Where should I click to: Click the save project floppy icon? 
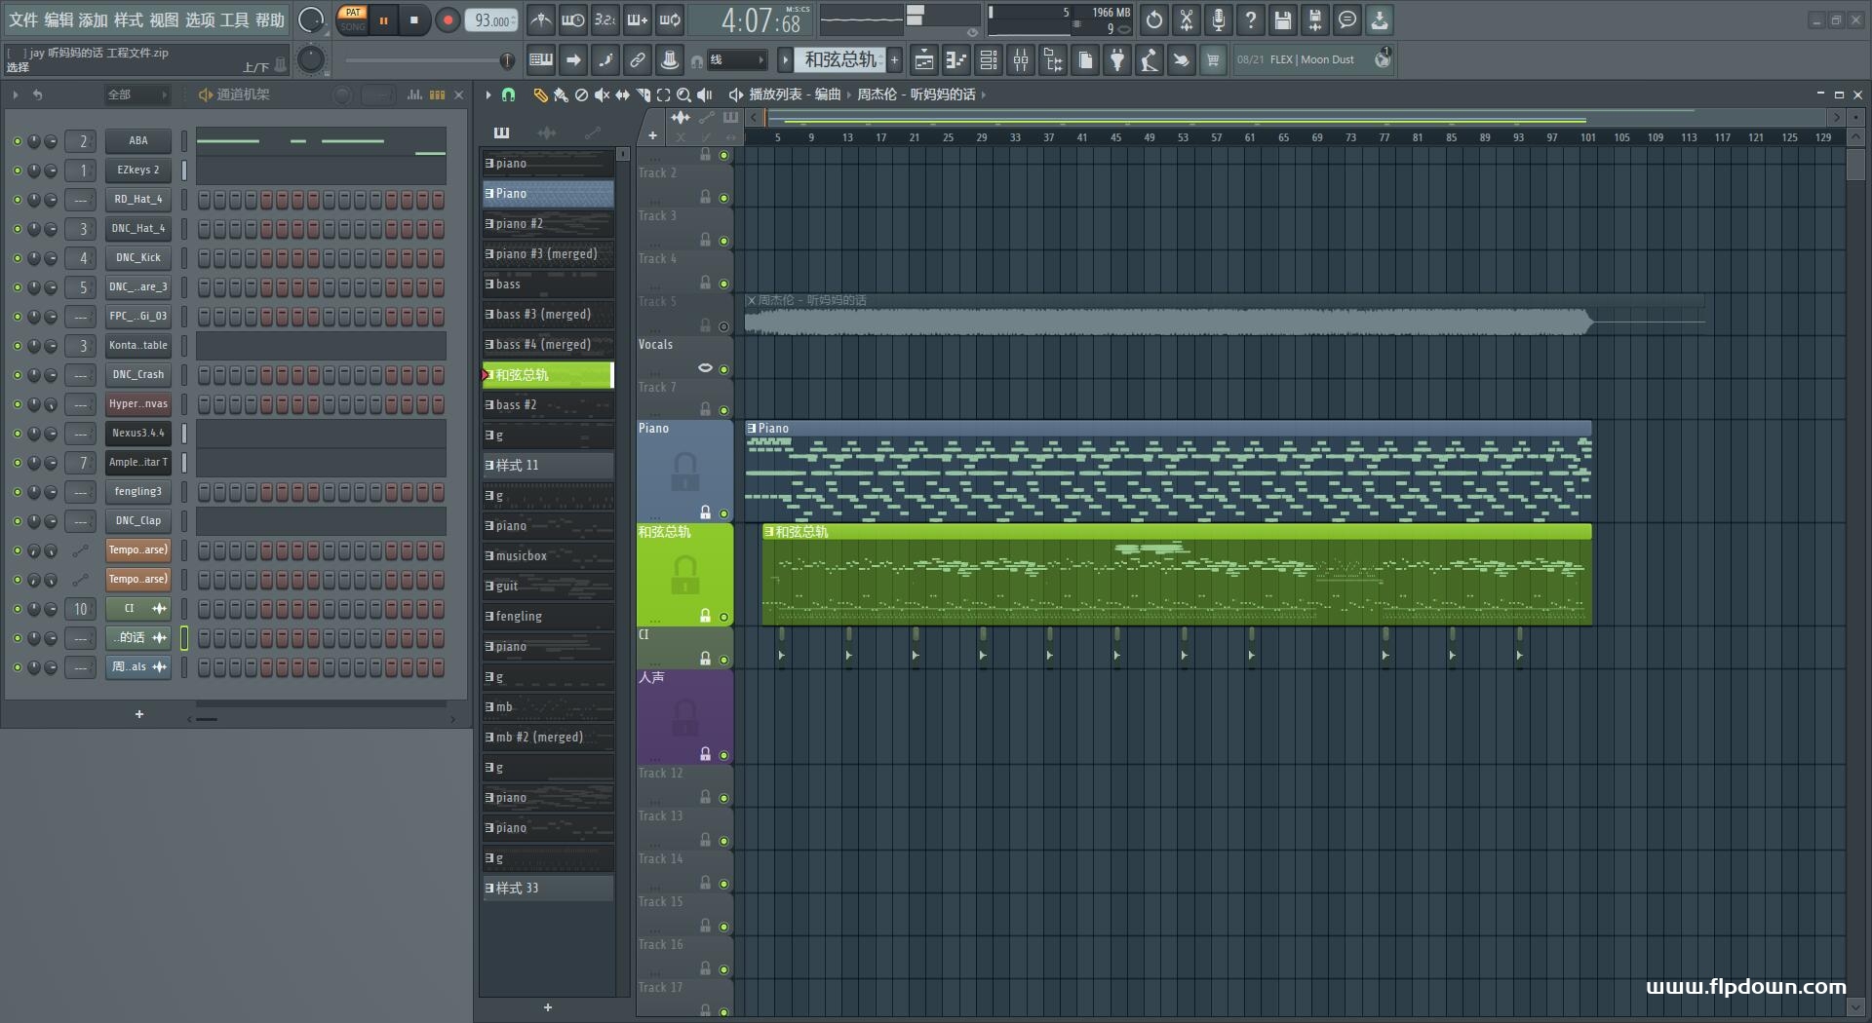point(1283,19)
